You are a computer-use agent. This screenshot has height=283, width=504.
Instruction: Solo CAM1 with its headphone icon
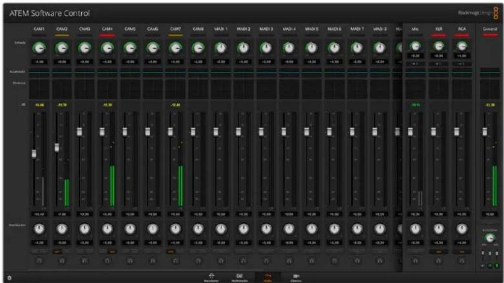(39, 261)
